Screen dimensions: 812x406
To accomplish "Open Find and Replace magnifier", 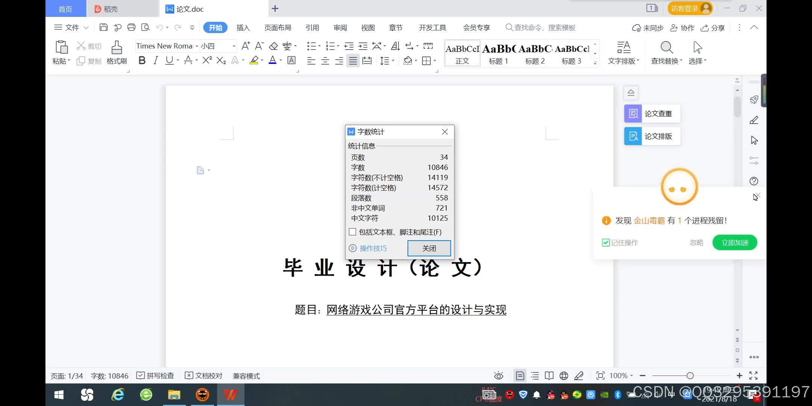I will pos(667,47).
